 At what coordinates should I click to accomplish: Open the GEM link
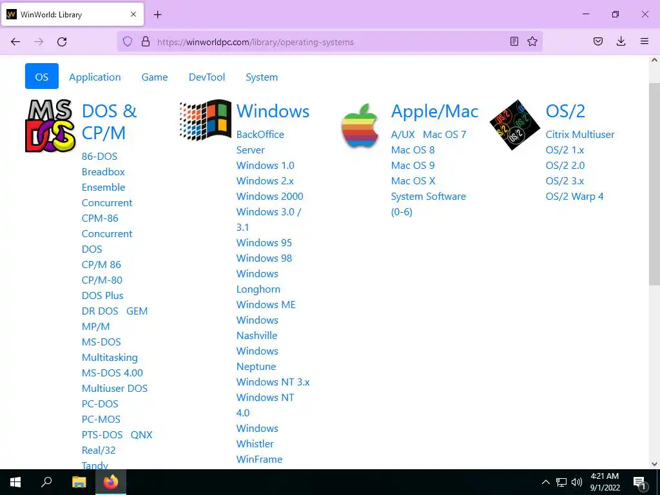click(137, 311)
